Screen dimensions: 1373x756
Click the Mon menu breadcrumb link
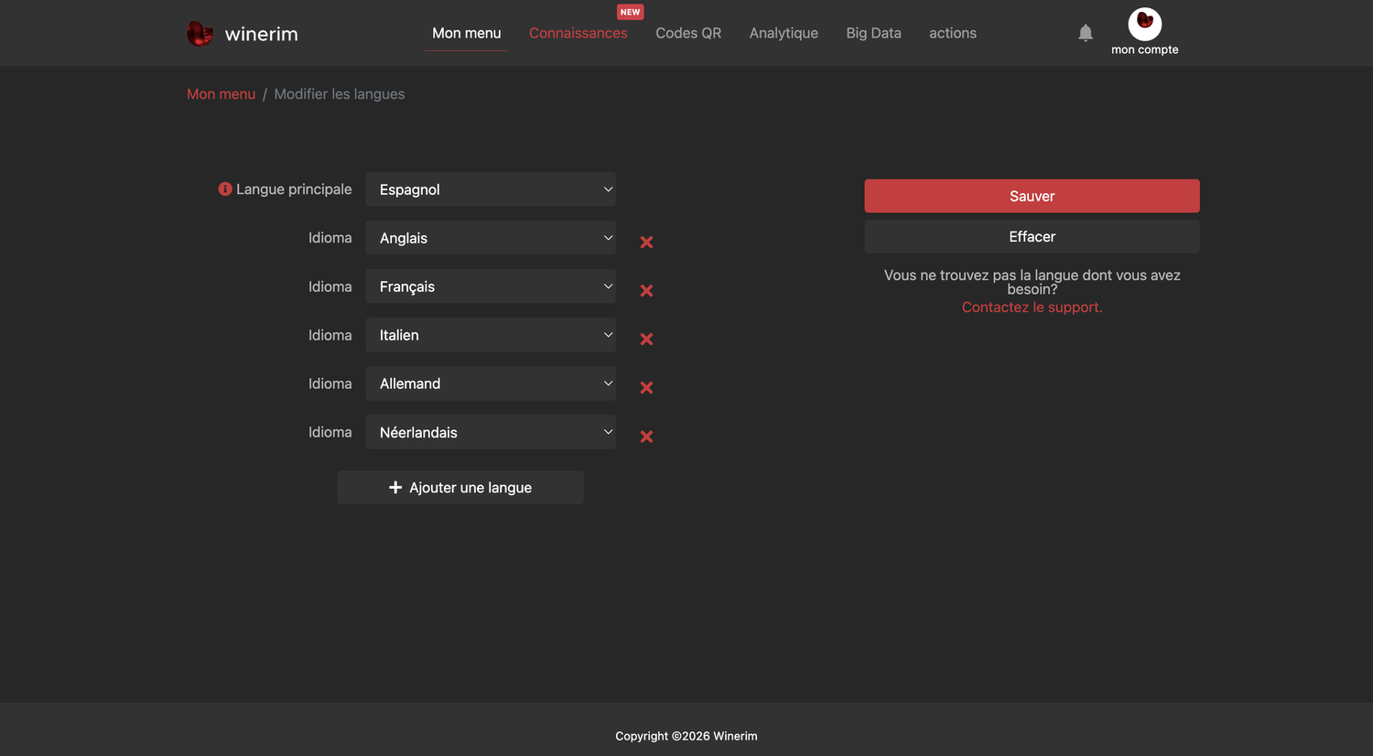[x=222, y=94]
